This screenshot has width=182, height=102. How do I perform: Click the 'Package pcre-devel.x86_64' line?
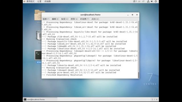coord(79,73)
